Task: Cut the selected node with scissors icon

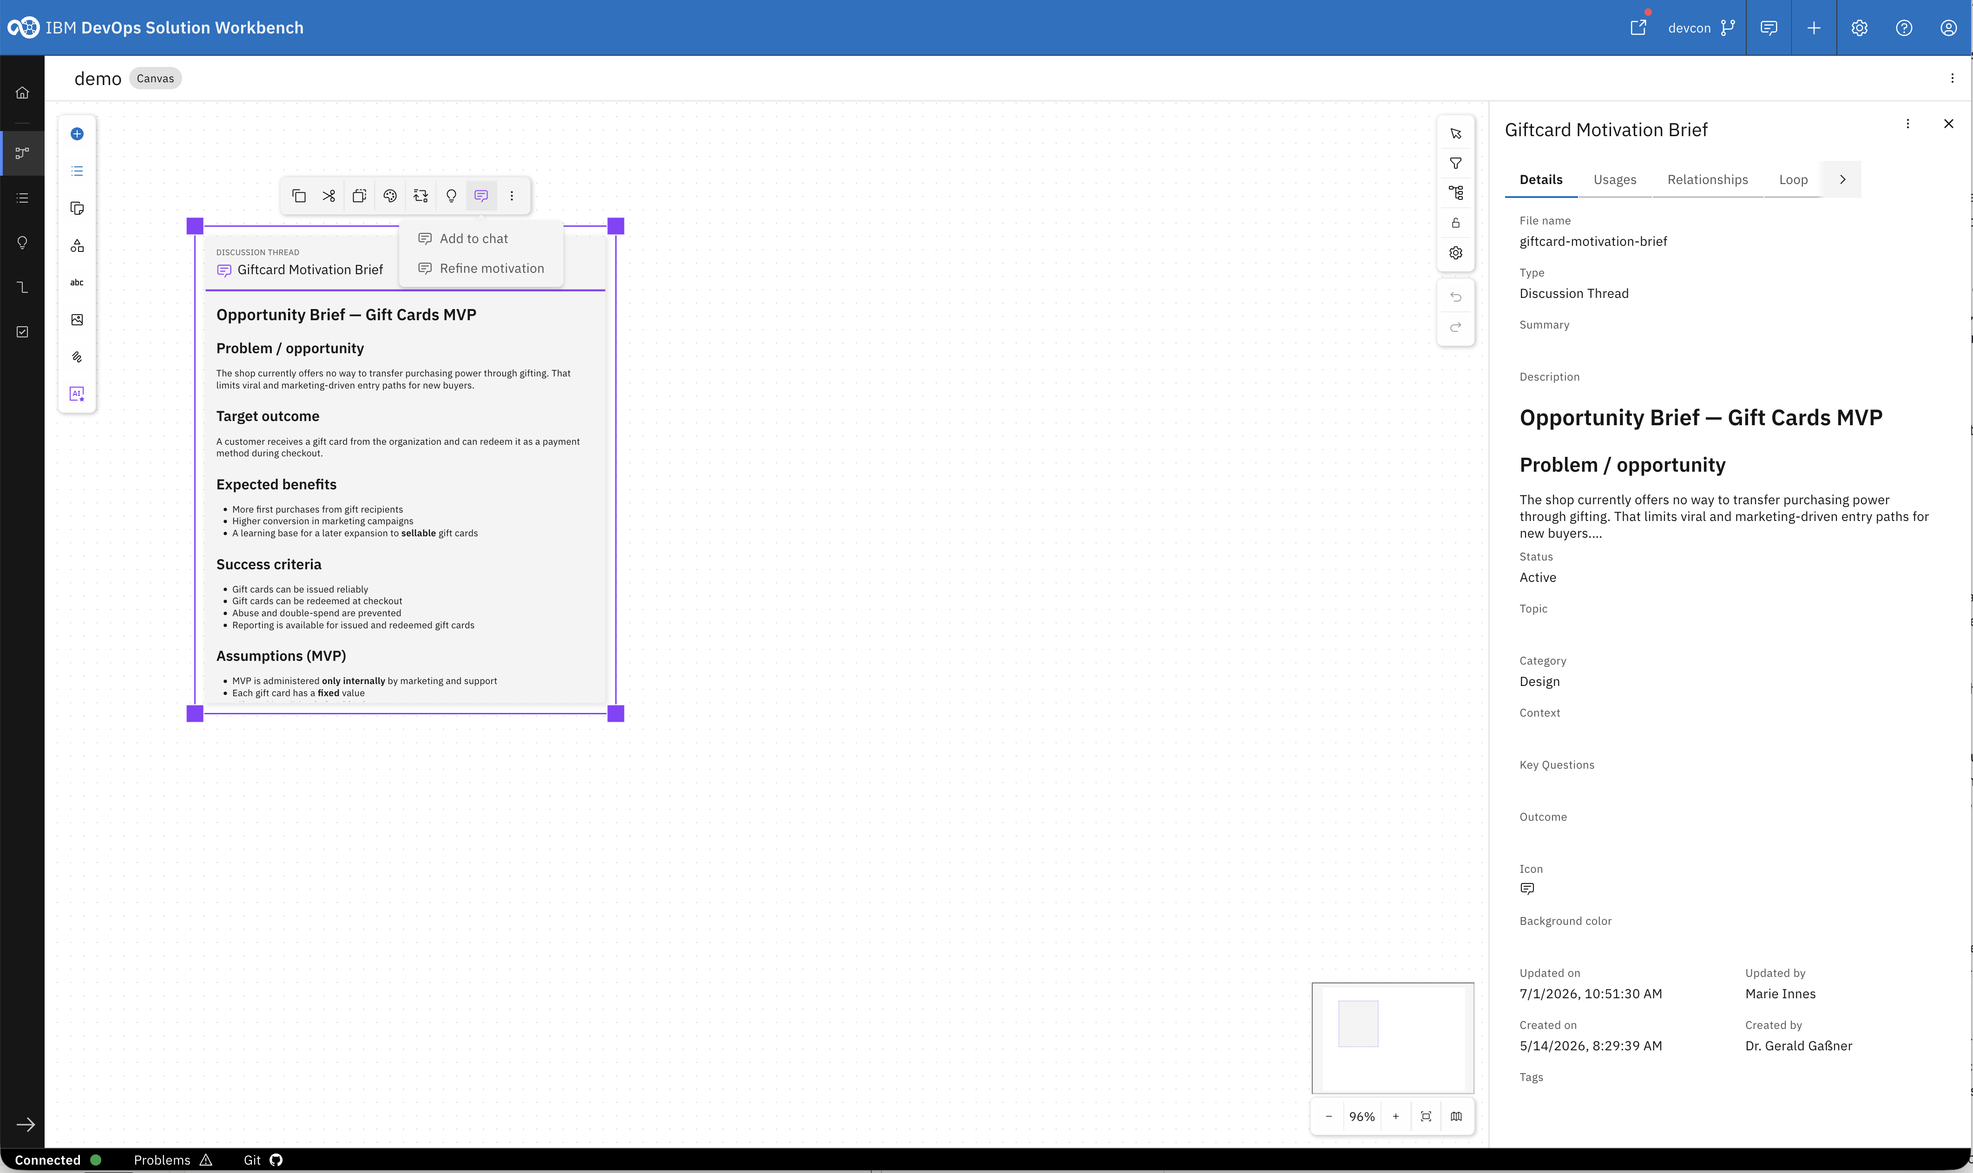Action: pyautogui.click(x=329, y=195)
